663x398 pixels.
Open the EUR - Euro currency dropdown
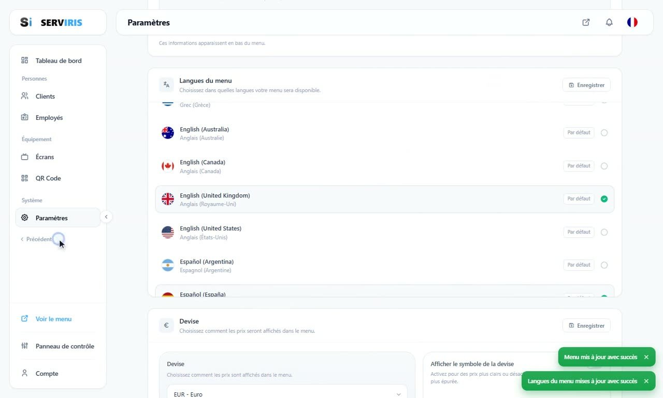(x=287, y=392)
